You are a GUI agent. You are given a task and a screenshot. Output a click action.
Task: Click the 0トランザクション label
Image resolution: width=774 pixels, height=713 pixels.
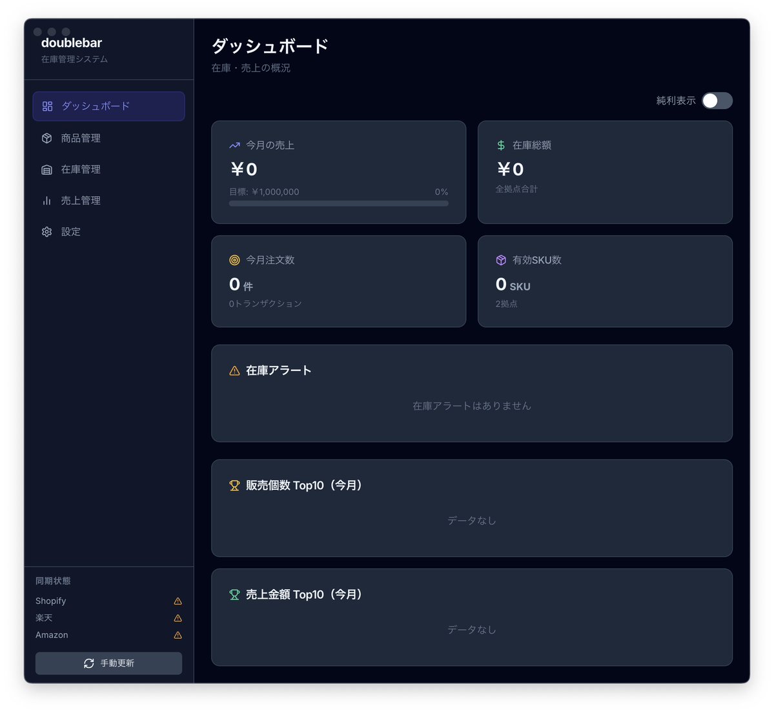265,303
